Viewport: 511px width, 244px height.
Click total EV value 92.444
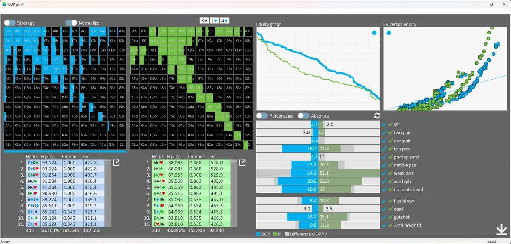(217, 230)
